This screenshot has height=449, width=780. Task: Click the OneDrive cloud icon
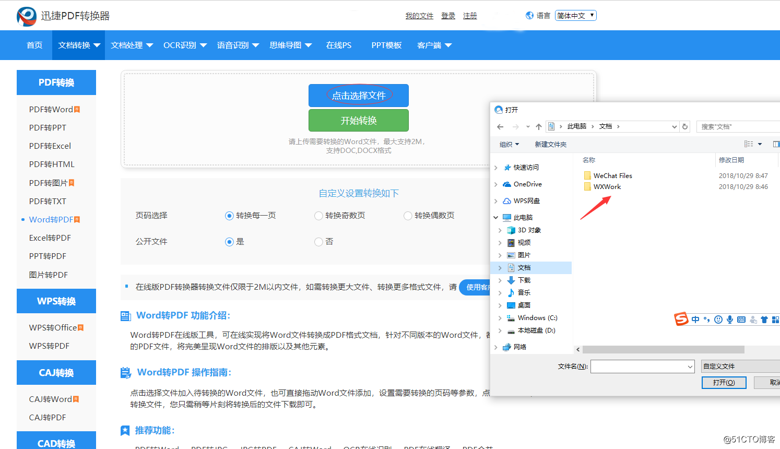(507, 184)
